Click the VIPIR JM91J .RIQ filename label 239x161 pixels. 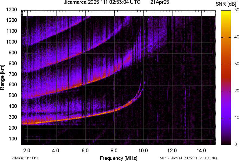click(x=188, y=158)
